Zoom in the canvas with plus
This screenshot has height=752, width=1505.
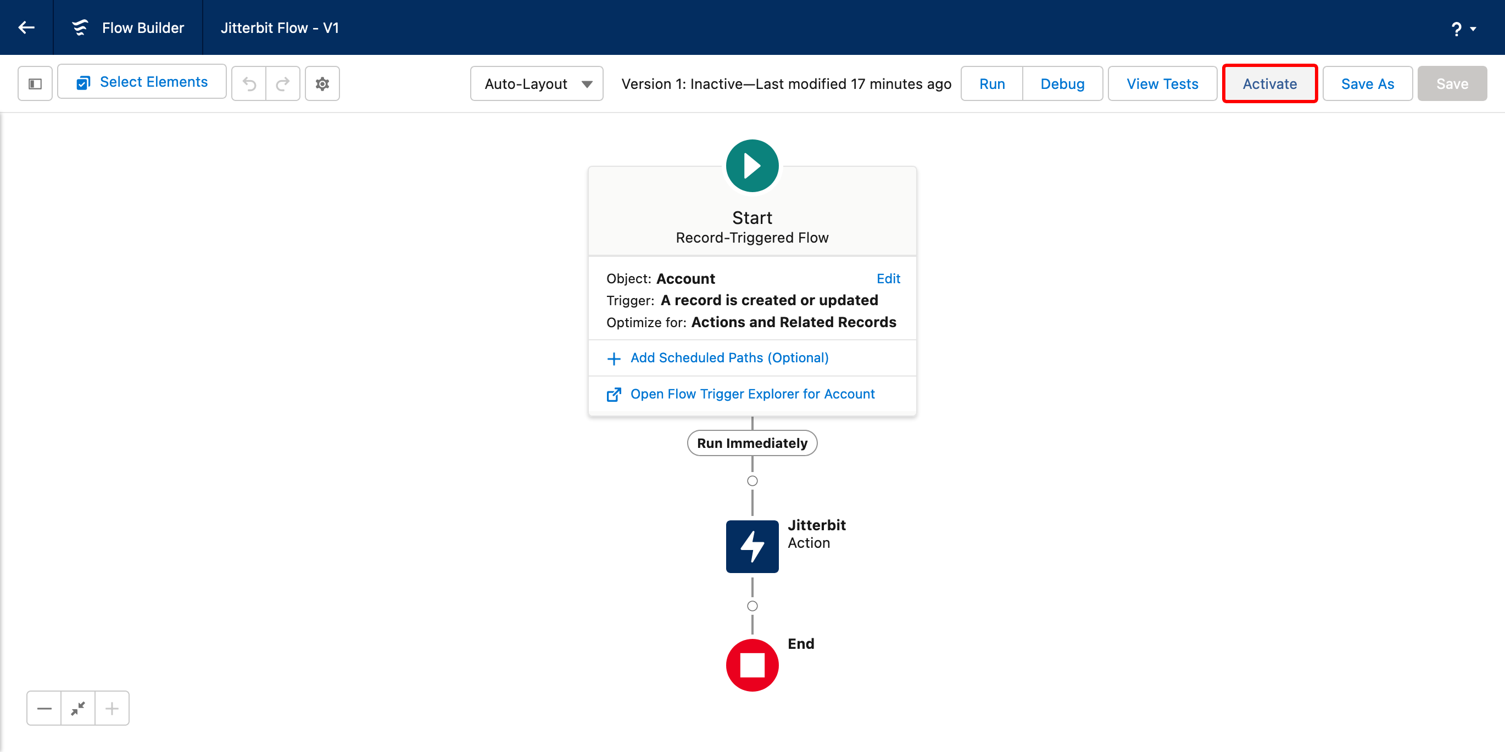pyautogui.click(x=112, y=708)
